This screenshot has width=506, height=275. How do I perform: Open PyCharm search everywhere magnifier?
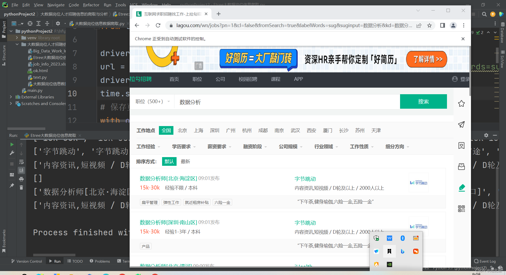click(484, 14)
